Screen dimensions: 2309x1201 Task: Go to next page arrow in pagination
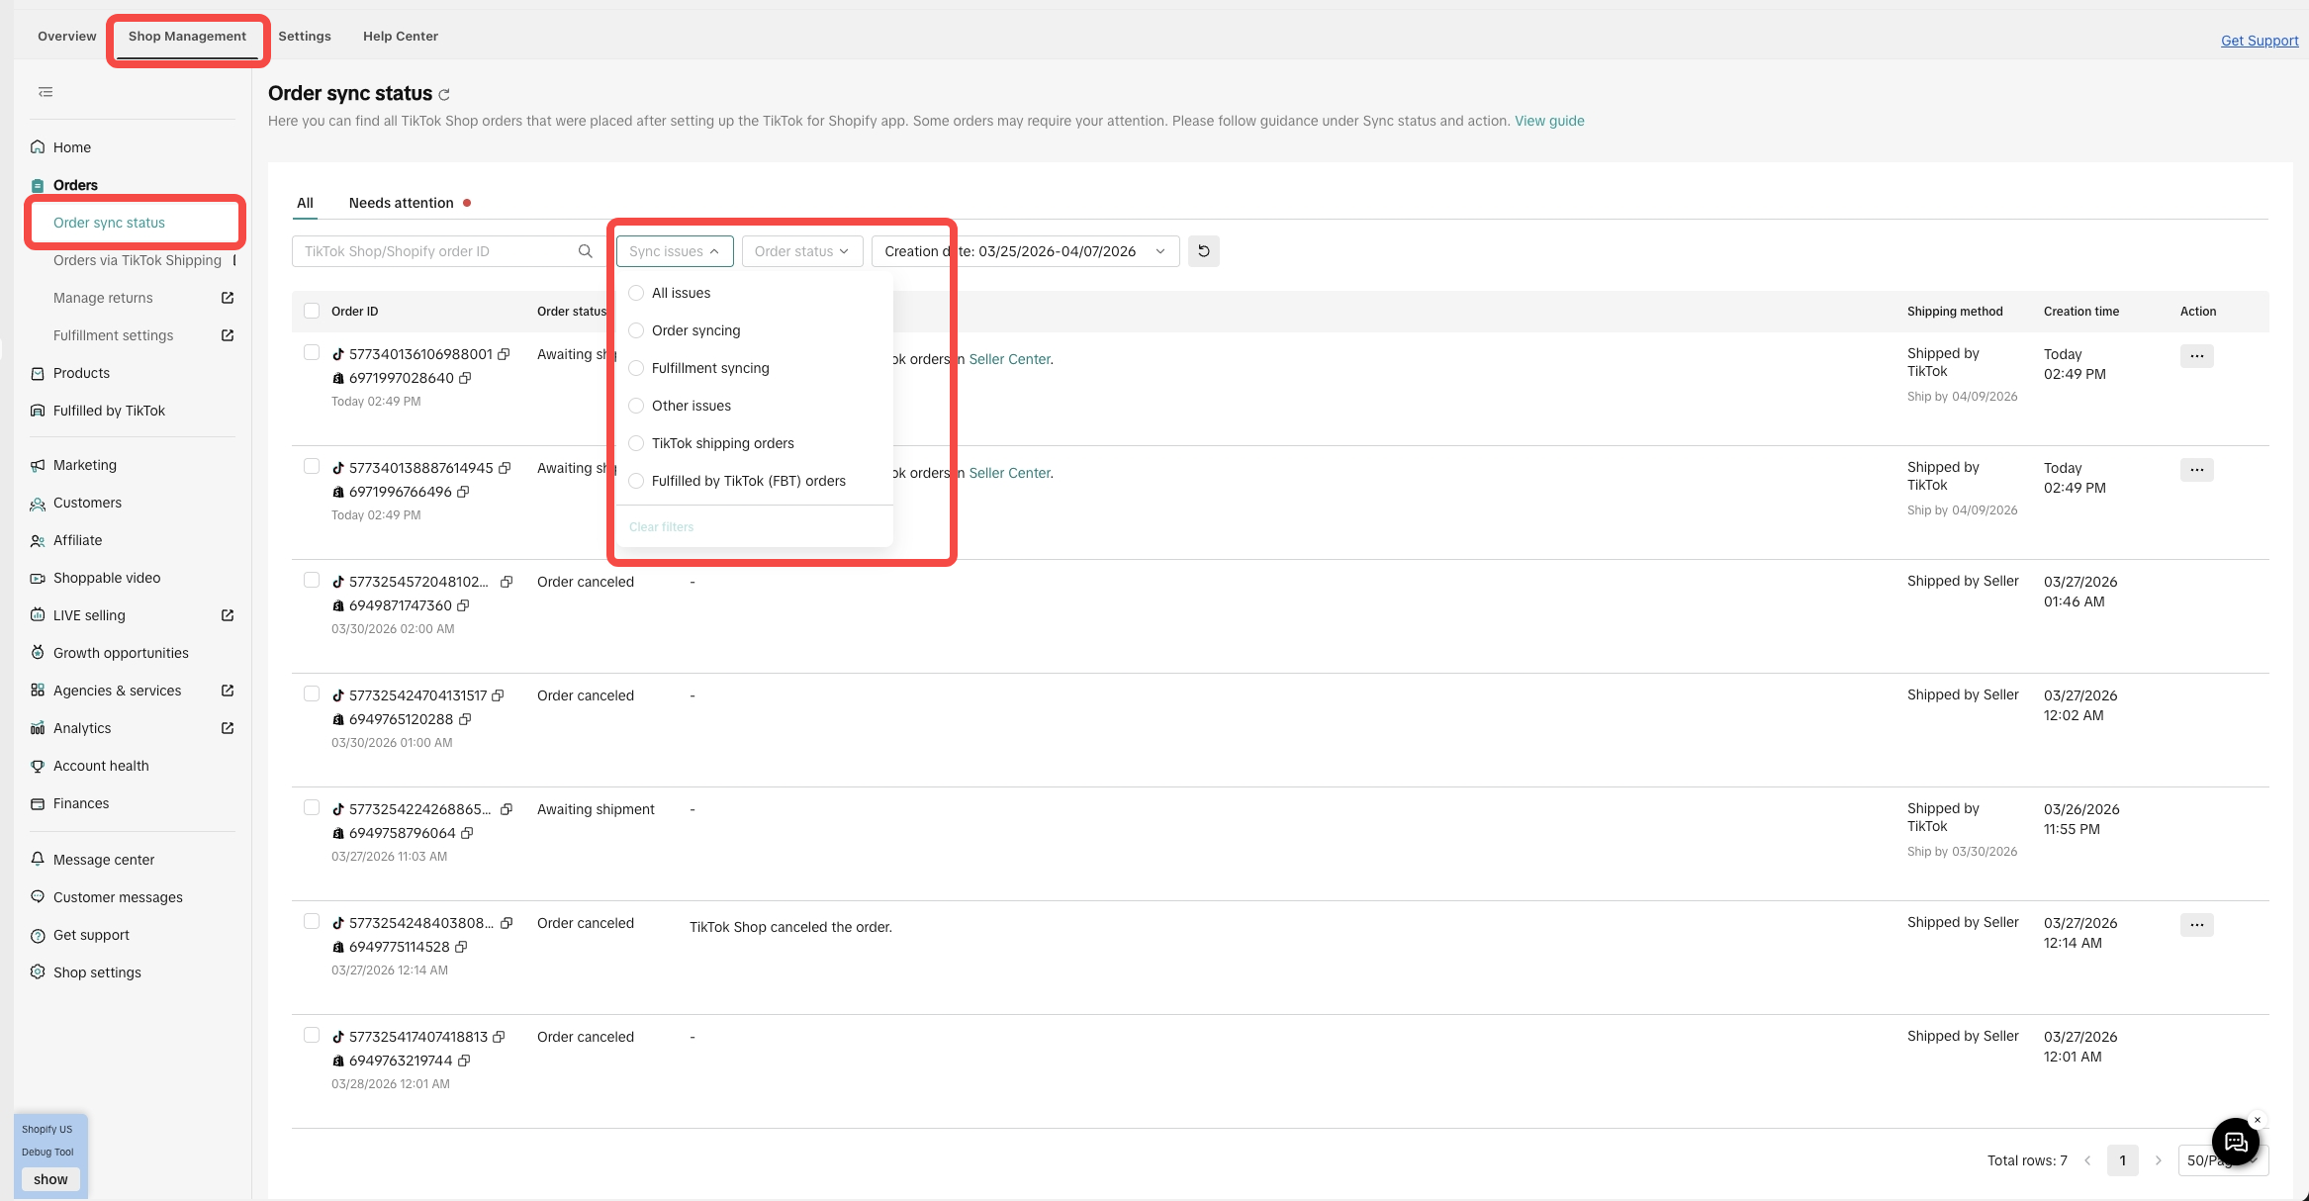pos(2158,1160)
